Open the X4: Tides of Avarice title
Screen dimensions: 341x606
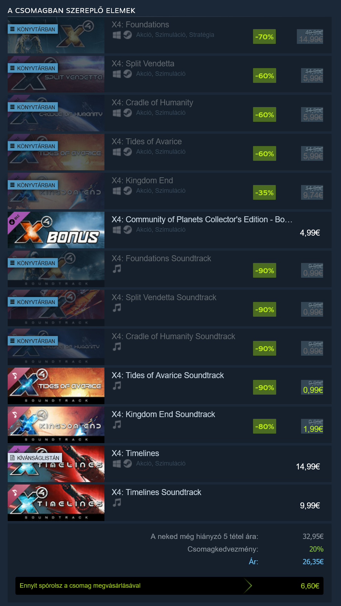click(146, 141)
